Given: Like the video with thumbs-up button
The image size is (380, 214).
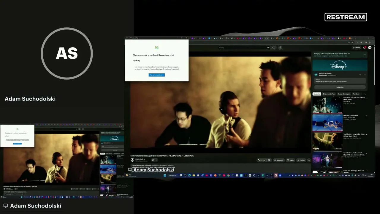Looking at the screenshot, I should 262,160.
